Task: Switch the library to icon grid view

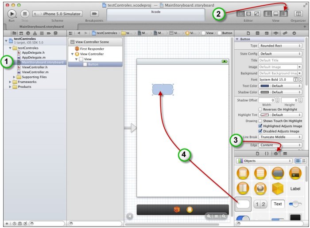Action: coord(298,161)
